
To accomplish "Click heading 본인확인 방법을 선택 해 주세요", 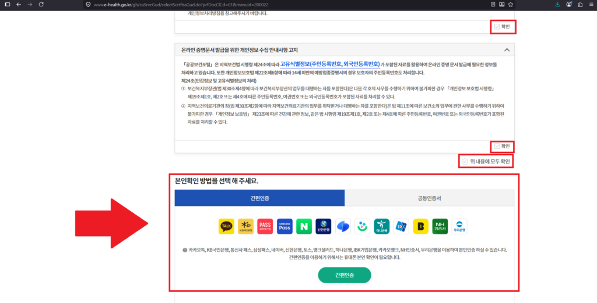I will [x=217, y=181].
